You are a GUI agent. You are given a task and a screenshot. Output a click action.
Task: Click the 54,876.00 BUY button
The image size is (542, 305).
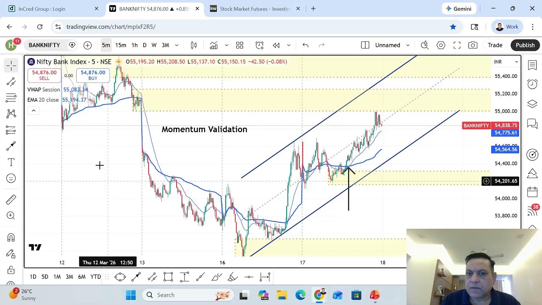point(93,75)
